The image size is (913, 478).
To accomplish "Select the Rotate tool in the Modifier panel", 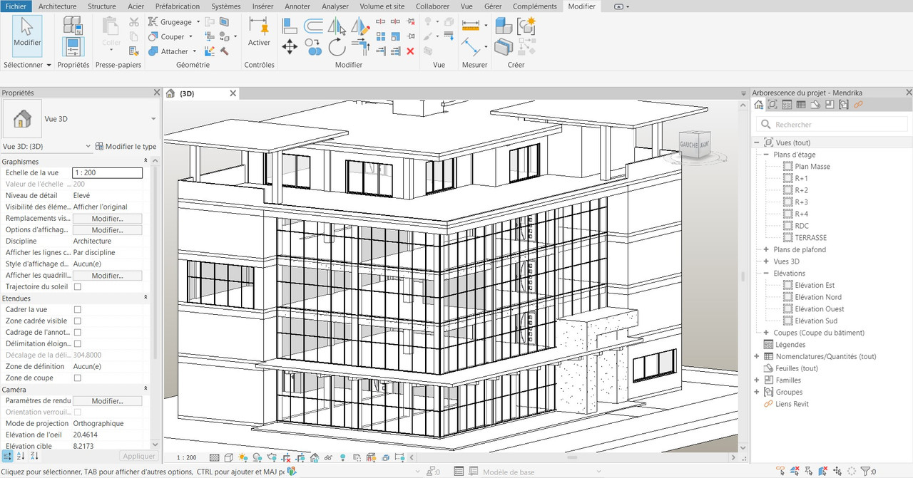I will pos(337,47).
